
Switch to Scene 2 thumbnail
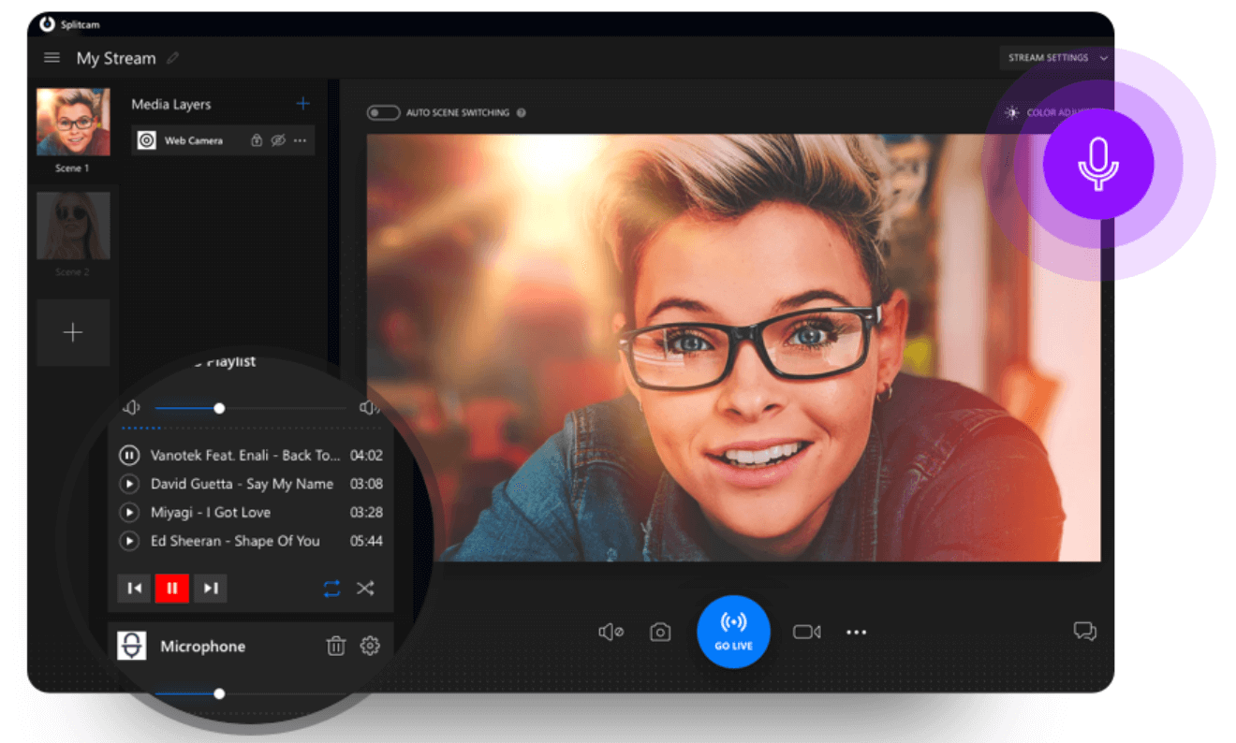tap(73, 225)
